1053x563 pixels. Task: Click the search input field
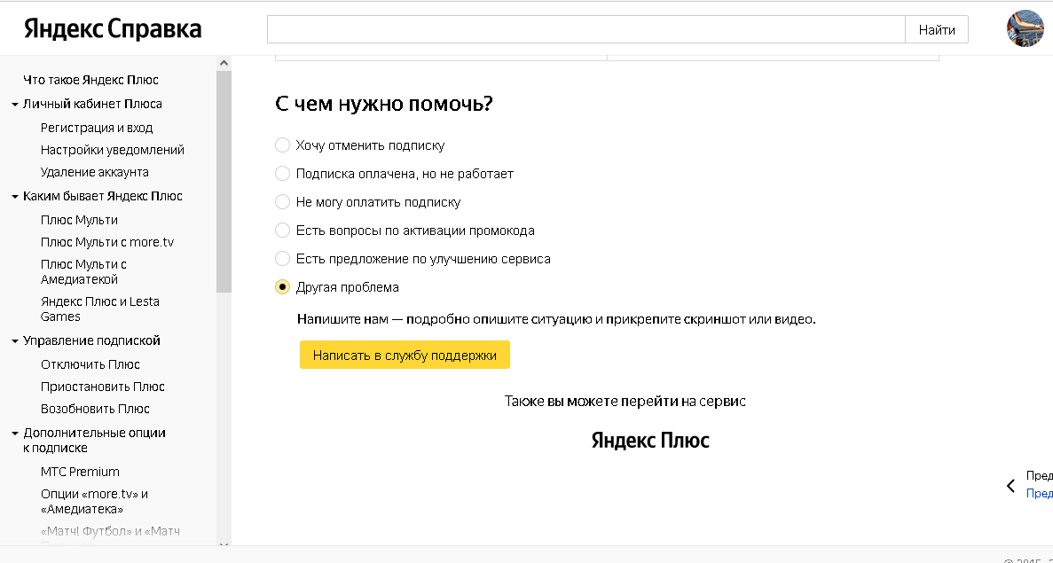tap(585, 28)
